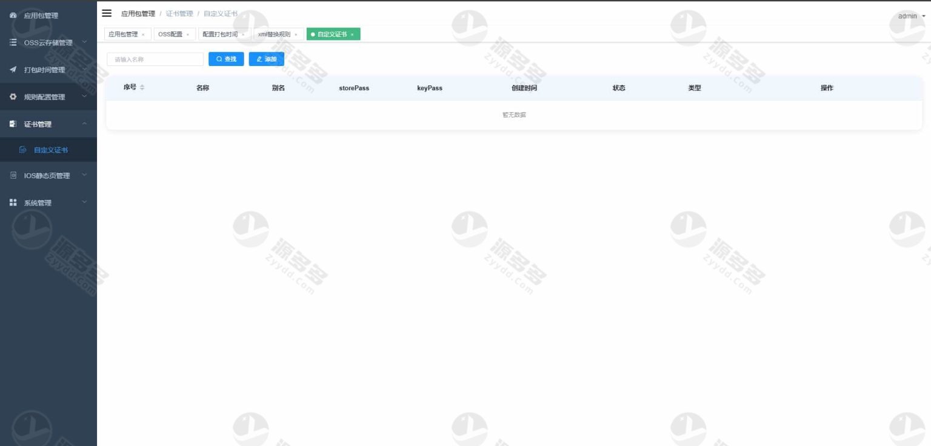931x446 pixels.
Task: Switch to the xml替换规则 tab
Action: [274, 35]
